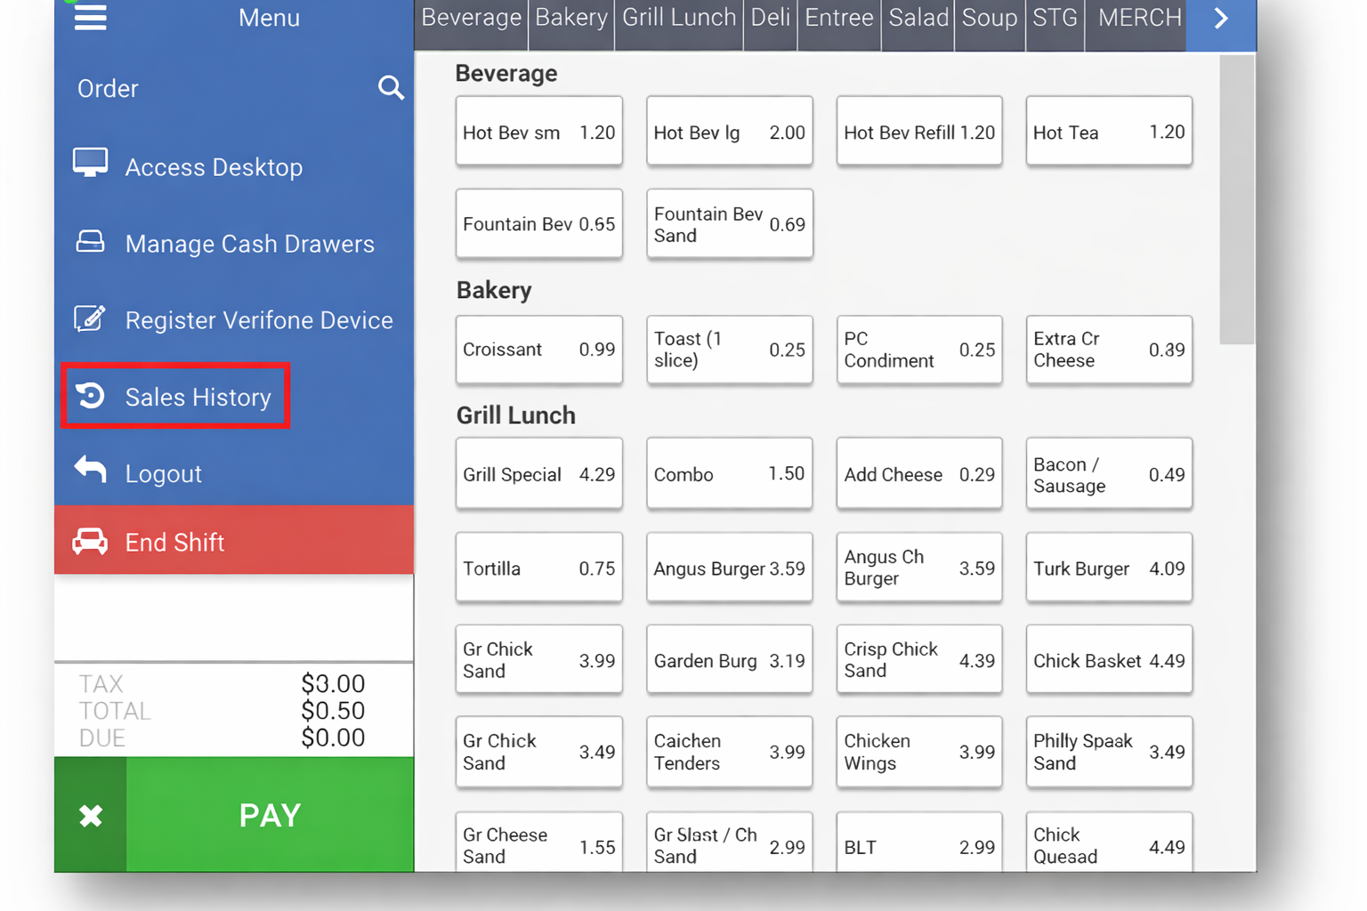Click the Order search magnifier icon
Screen dimensions: 1367x911
[391, 88]
